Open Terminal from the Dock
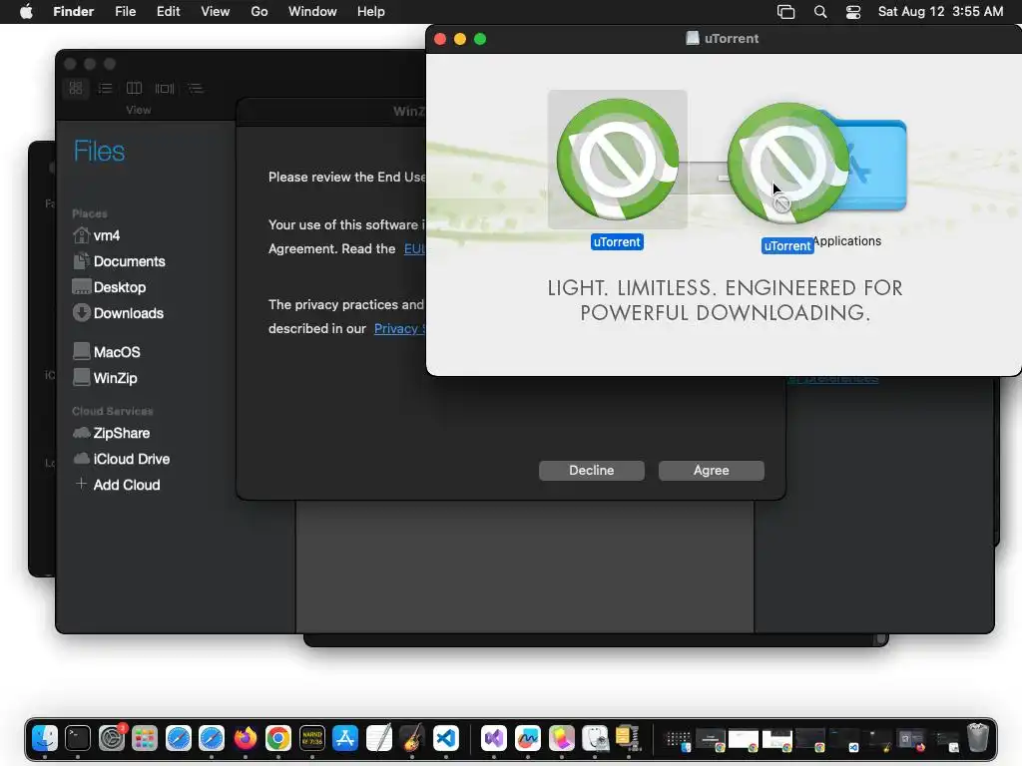 click(x=78, y=738)
